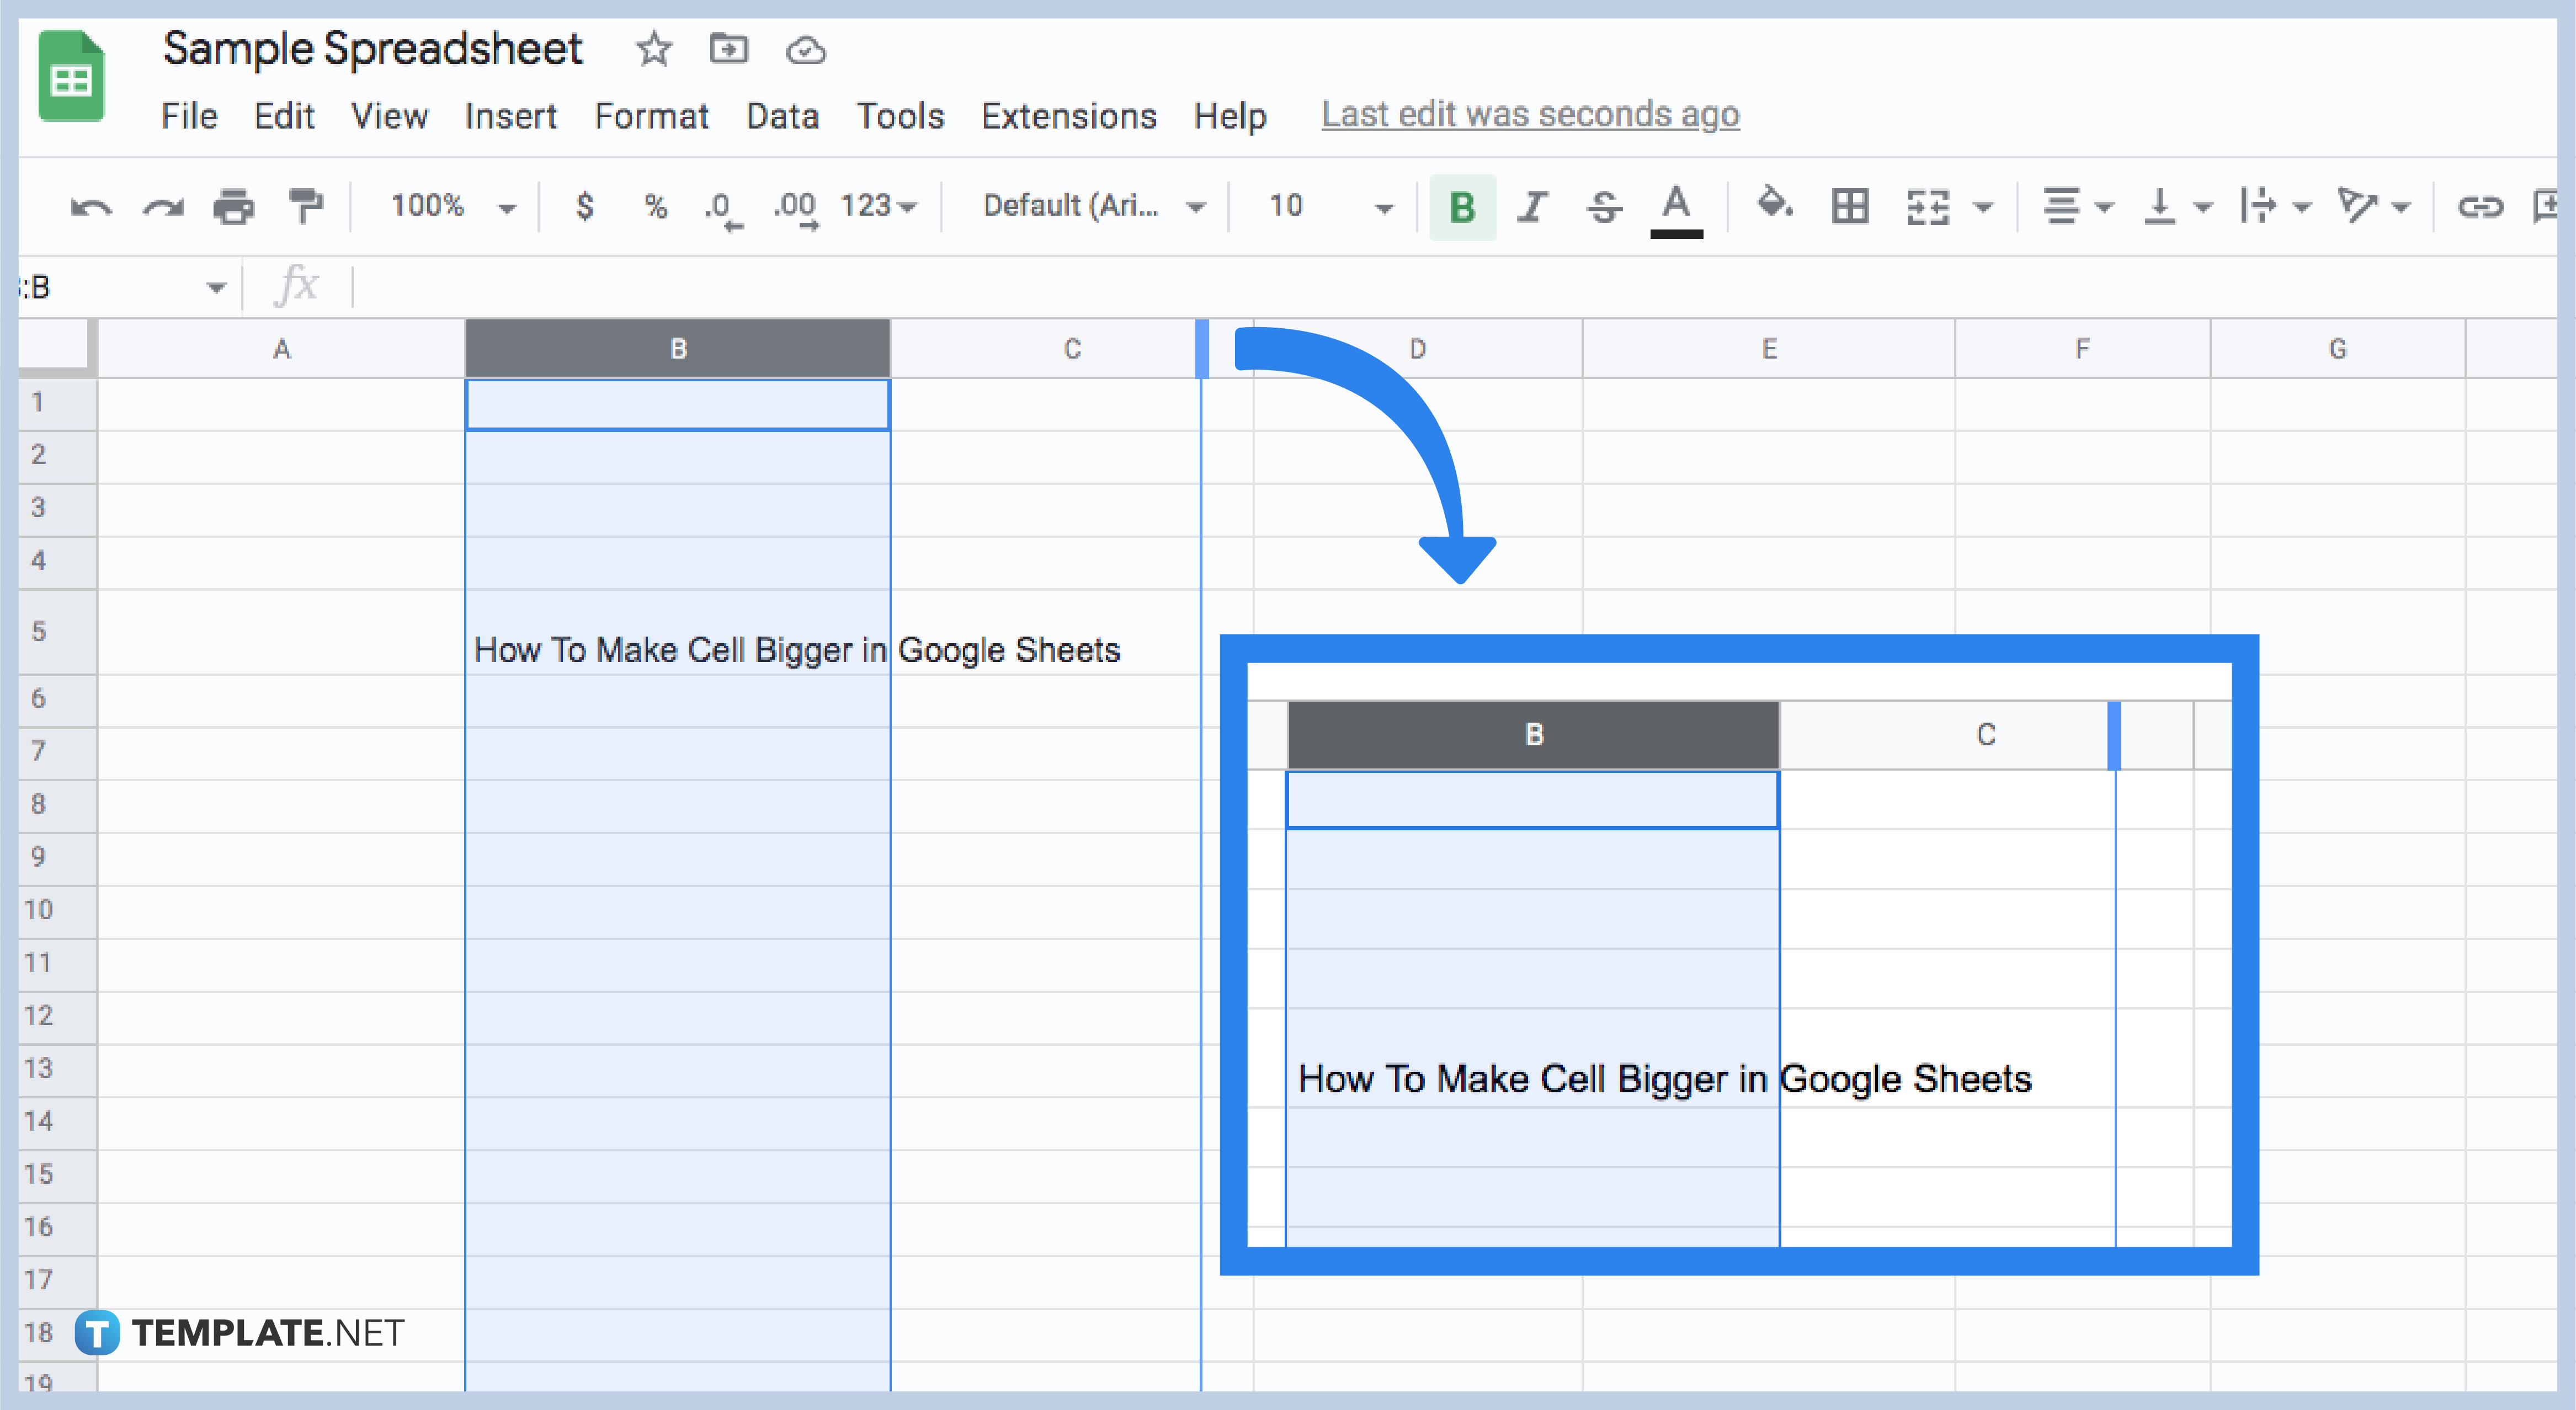Select column B header
Screen dimensions: 2576x1410
click(678, 349)
